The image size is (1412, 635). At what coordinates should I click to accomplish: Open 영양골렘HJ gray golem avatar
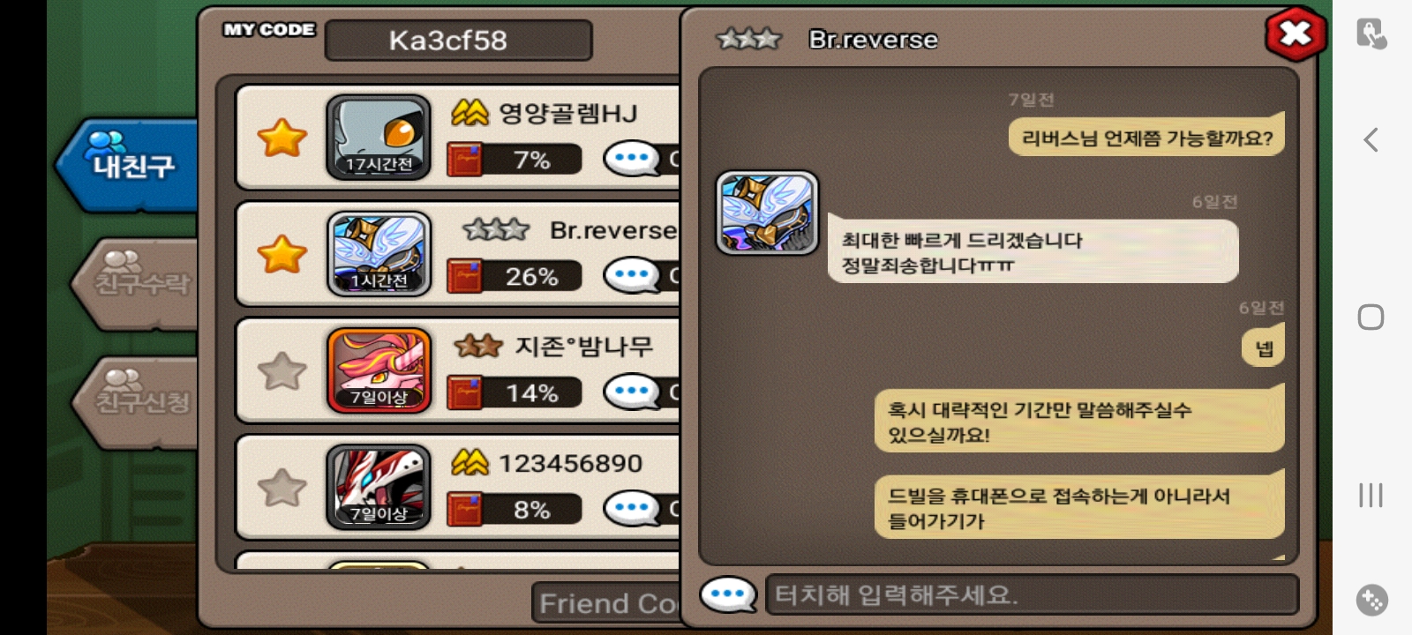pyautogui.click(x=379, y=138)
